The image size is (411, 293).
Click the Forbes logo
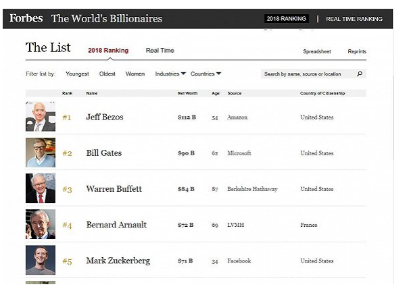(26, 18)
